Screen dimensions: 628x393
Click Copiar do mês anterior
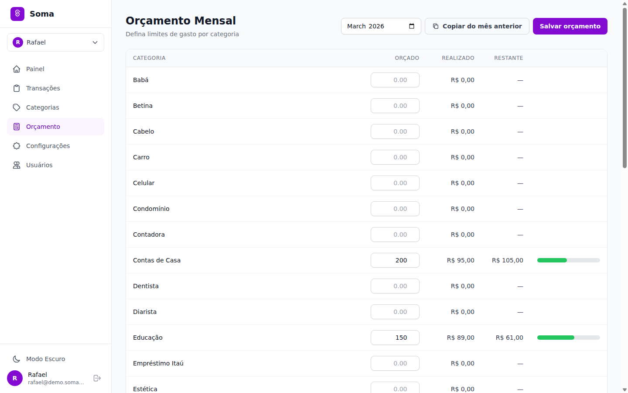point(477,26)
